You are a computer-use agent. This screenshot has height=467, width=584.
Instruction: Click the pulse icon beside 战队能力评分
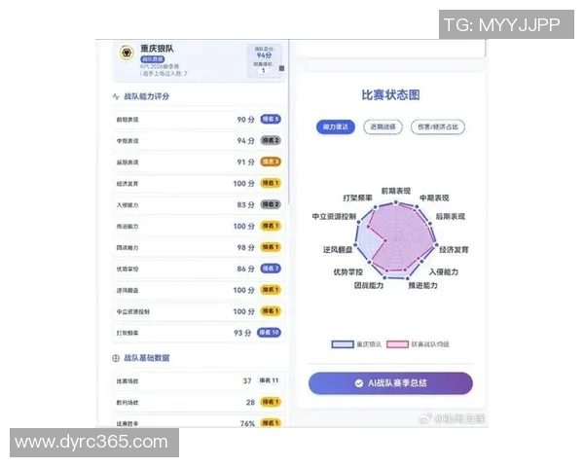click(x=116, y=96)
